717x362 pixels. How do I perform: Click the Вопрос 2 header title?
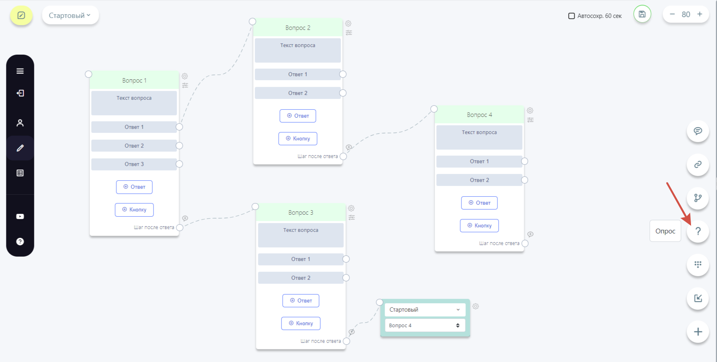click(x=298, y=28)
